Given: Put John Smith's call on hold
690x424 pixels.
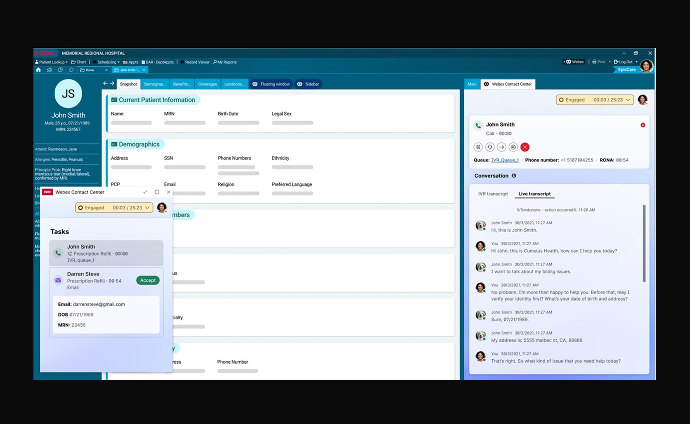Looking at the screenshot, I should (478, 147).
